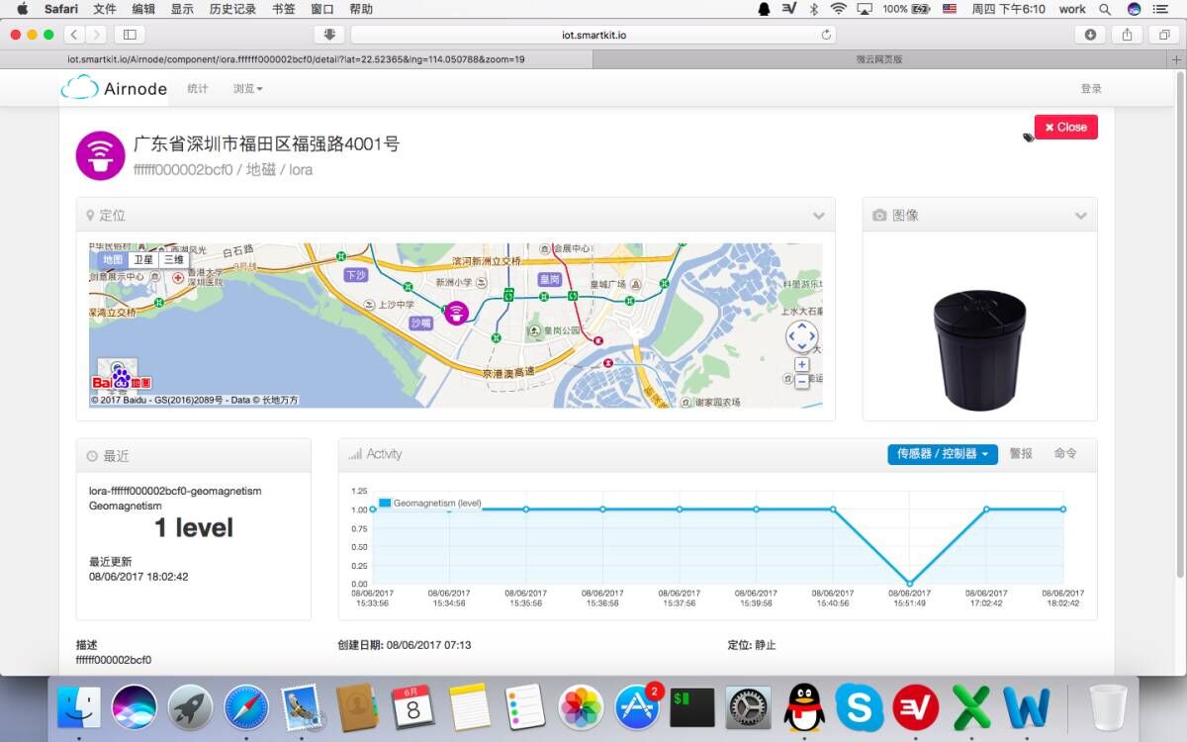Image resolution: width=1187 pixels, height=742 pixels.
Task: Switch to the 警报 tab
Action: [1021, 454]
